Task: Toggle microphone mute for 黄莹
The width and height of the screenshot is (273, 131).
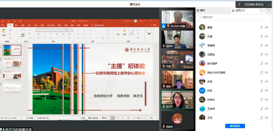Action: (x=262, y=27)
